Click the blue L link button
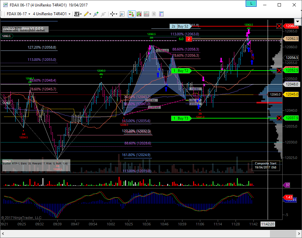302x238 pixels. (251, 4)
